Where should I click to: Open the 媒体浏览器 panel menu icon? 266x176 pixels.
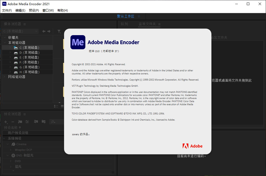pyautogui.click(x=25, y=24)
